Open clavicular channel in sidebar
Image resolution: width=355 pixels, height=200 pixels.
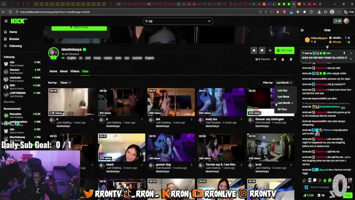point(22,79)
